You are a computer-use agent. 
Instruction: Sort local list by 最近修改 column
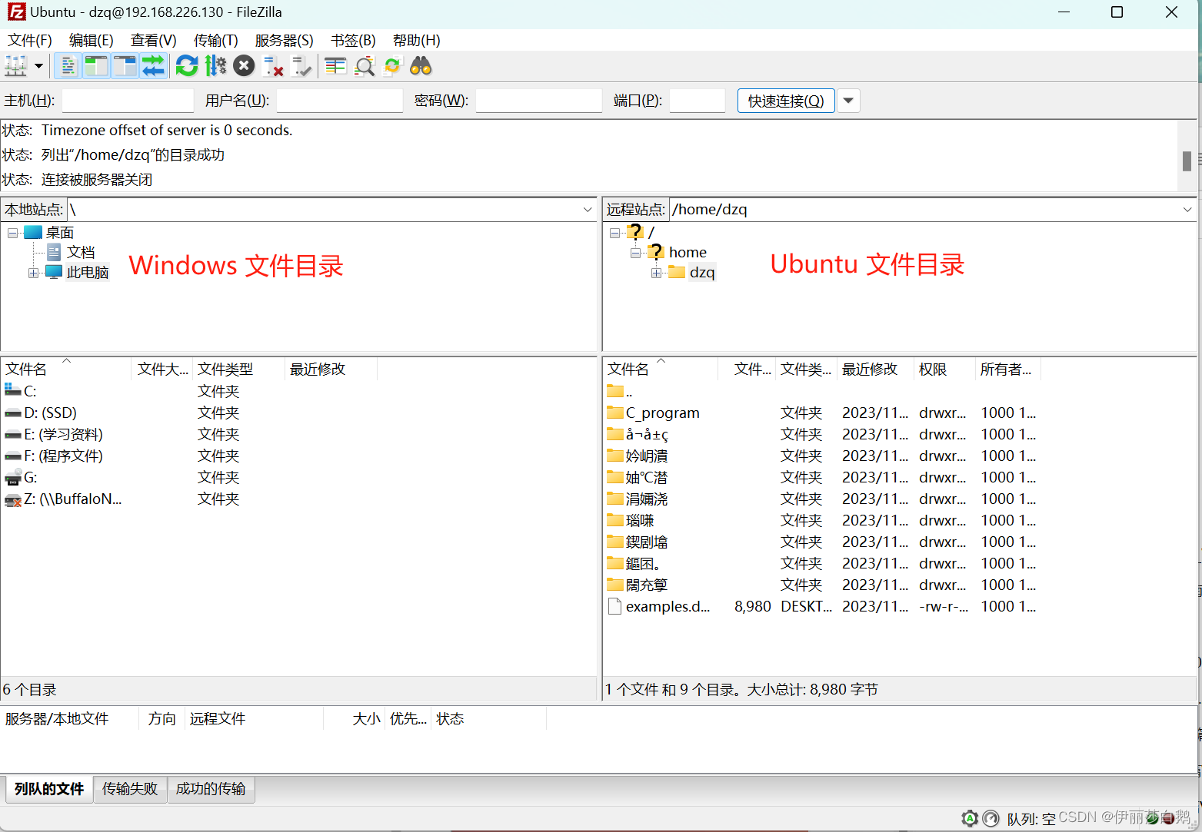pyautogui.click(x=331, y=369)
